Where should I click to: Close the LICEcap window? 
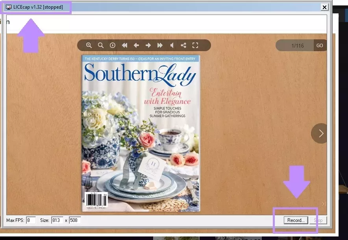pos(324,7)
